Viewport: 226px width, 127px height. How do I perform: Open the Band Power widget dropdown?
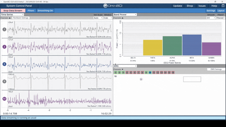pos(125,15)
